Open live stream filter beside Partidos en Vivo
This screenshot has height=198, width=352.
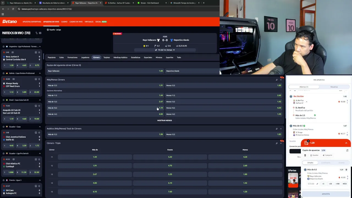(40, 33)
